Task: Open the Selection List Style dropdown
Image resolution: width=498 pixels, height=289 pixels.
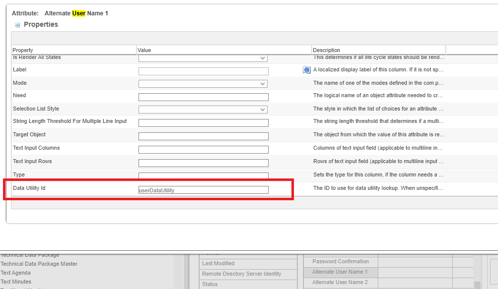Action: point(263,109)
